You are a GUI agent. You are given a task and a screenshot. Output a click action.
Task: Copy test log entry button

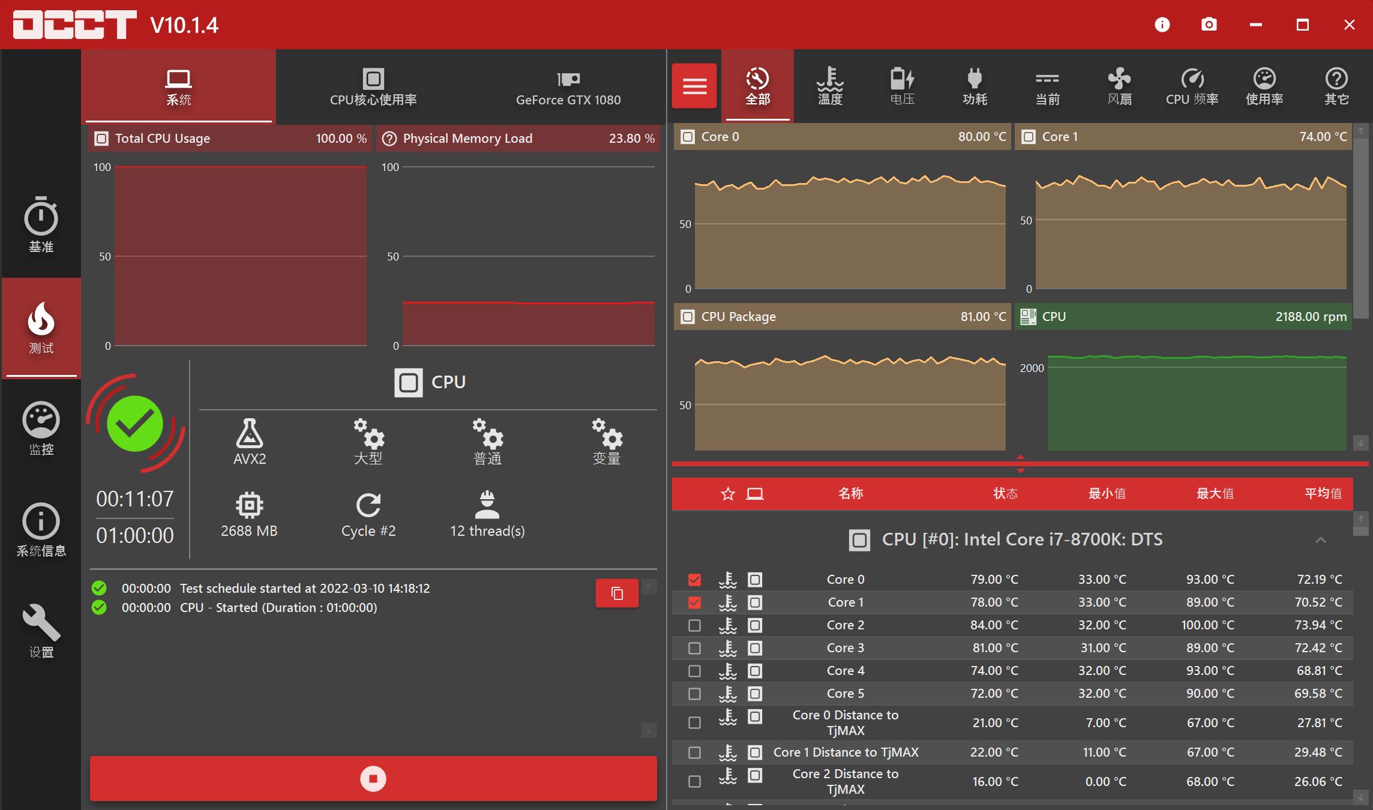tap(617, 593)
